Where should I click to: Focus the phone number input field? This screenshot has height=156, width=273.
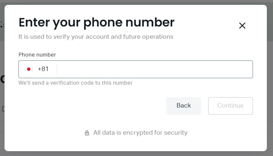coord(154,69)
